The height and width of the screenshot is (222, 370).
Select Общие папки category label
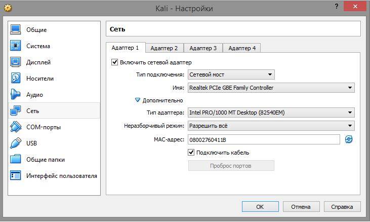[46, 160]
